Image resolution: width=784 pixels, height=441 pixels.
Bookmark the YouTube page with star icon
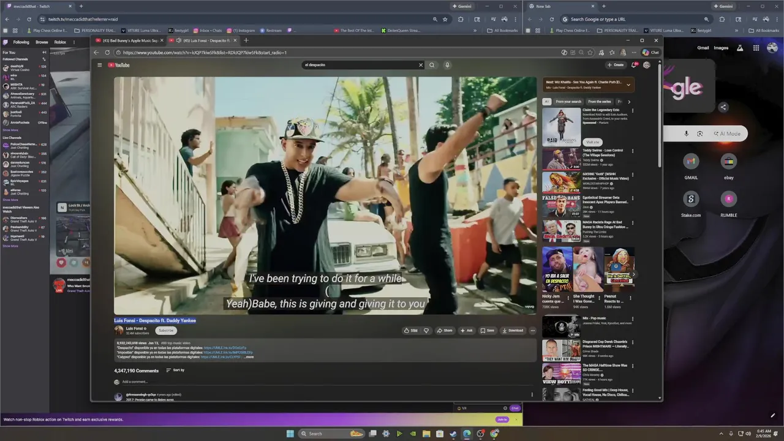coord(590,53)
